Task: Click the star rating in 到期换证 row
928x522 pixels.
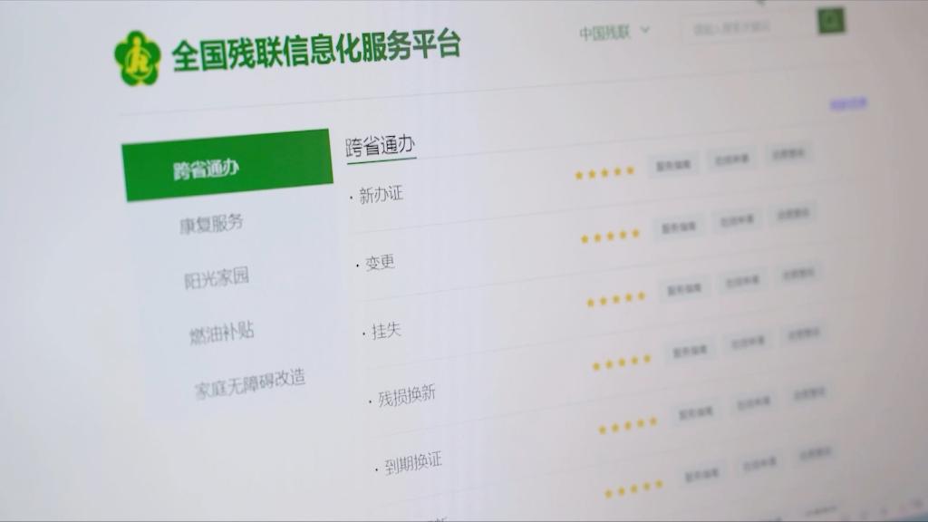Action: pos(627,425)
